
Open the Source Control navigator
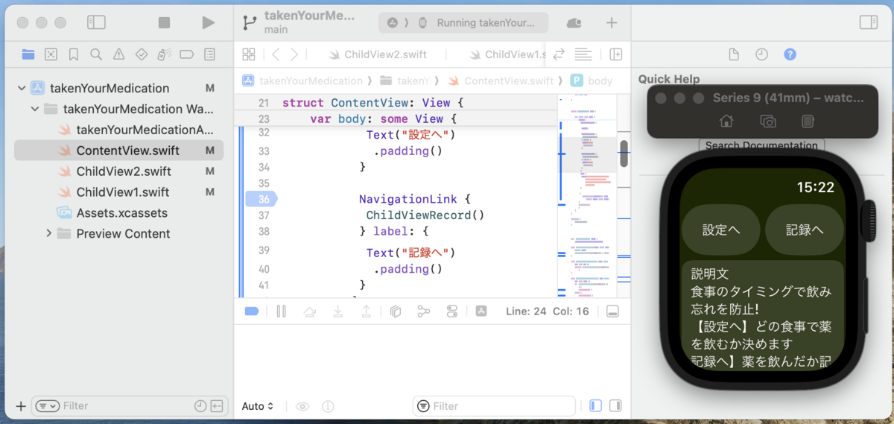pos(51,54)
